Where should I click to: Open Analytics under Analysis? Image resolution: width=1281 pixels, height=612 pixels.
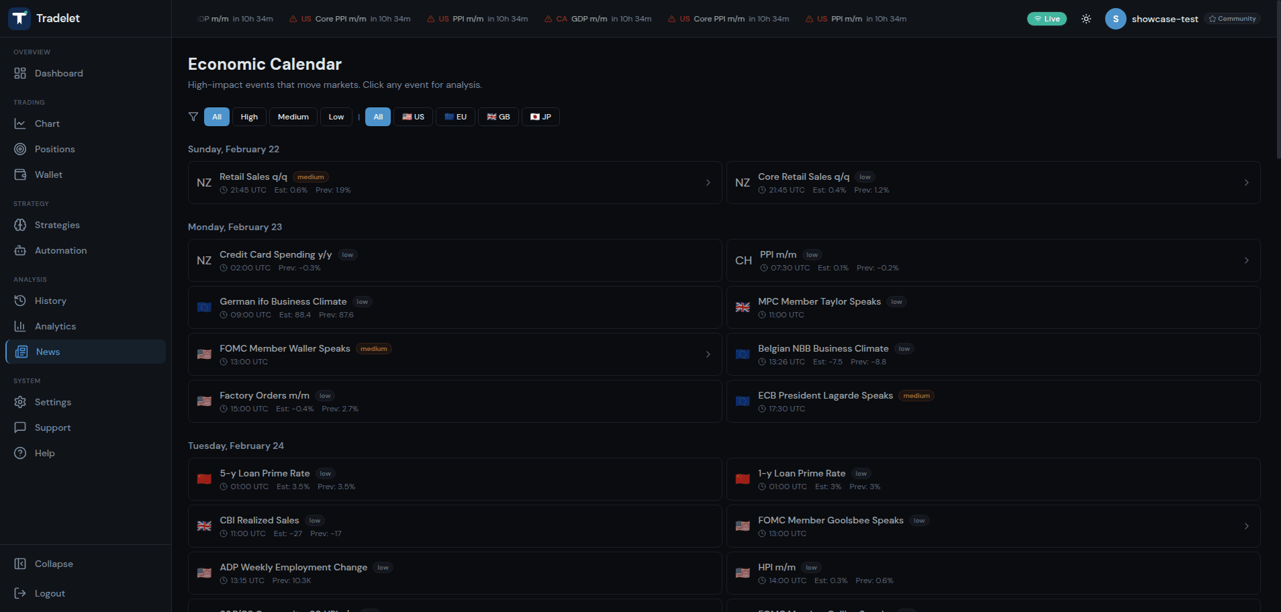point(55,326)
